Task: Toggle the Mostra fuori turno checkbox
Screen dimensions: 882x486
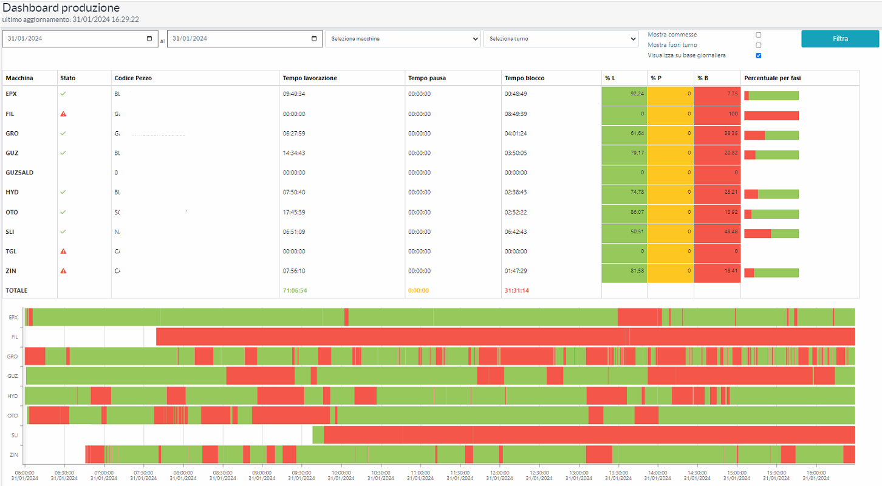Action: pyautogui.click(x=758, y=45)
